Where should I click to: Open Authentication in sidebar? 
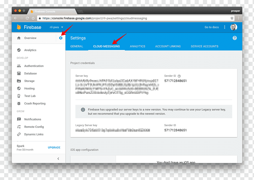coord(34,66)
